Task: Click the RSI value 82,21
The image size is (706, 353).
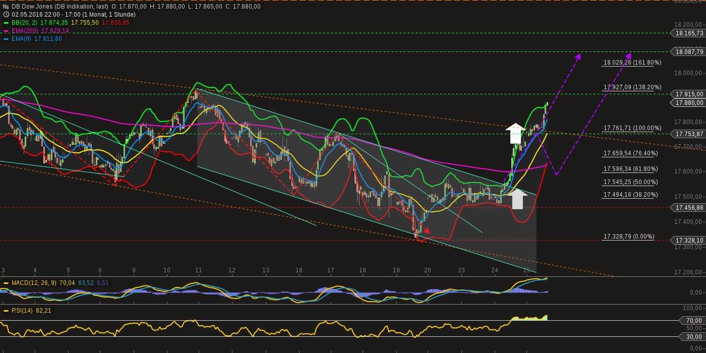Action: [43, 311]
